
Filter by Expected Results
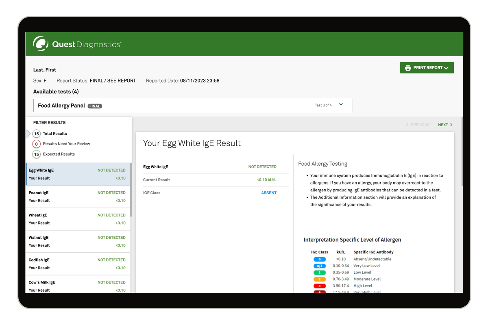pyautogui.click(x=37, y=154)
